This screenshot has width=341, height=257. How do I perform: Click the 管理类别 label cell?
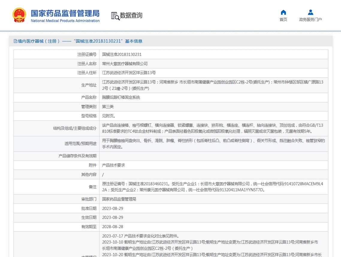(x=57, y=107)
